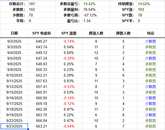
Task: Click the 结论 column header cell
Action: pos(151,33)
